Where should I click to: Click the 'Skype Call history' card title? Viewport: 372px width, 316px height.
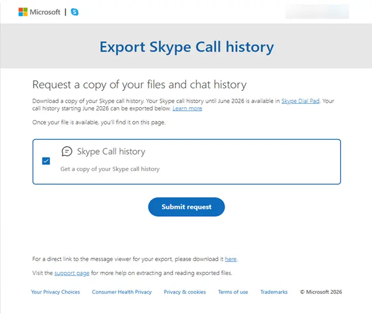(x=111, y=152)
